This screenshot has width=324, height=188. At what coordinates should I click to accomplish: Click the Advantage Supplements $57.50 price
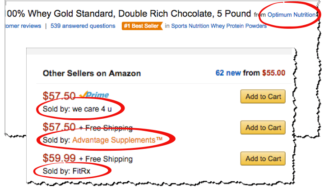59,127
